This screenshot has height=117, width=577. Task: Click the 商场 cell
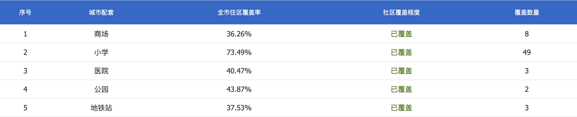tap(101, 34)
